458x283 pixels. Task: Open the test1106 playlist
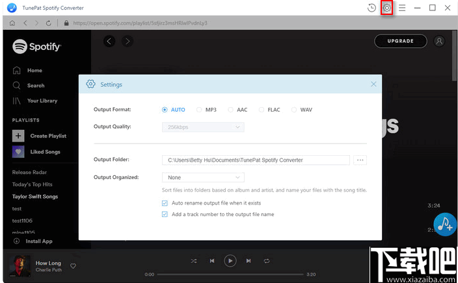[x=22, y=221]
